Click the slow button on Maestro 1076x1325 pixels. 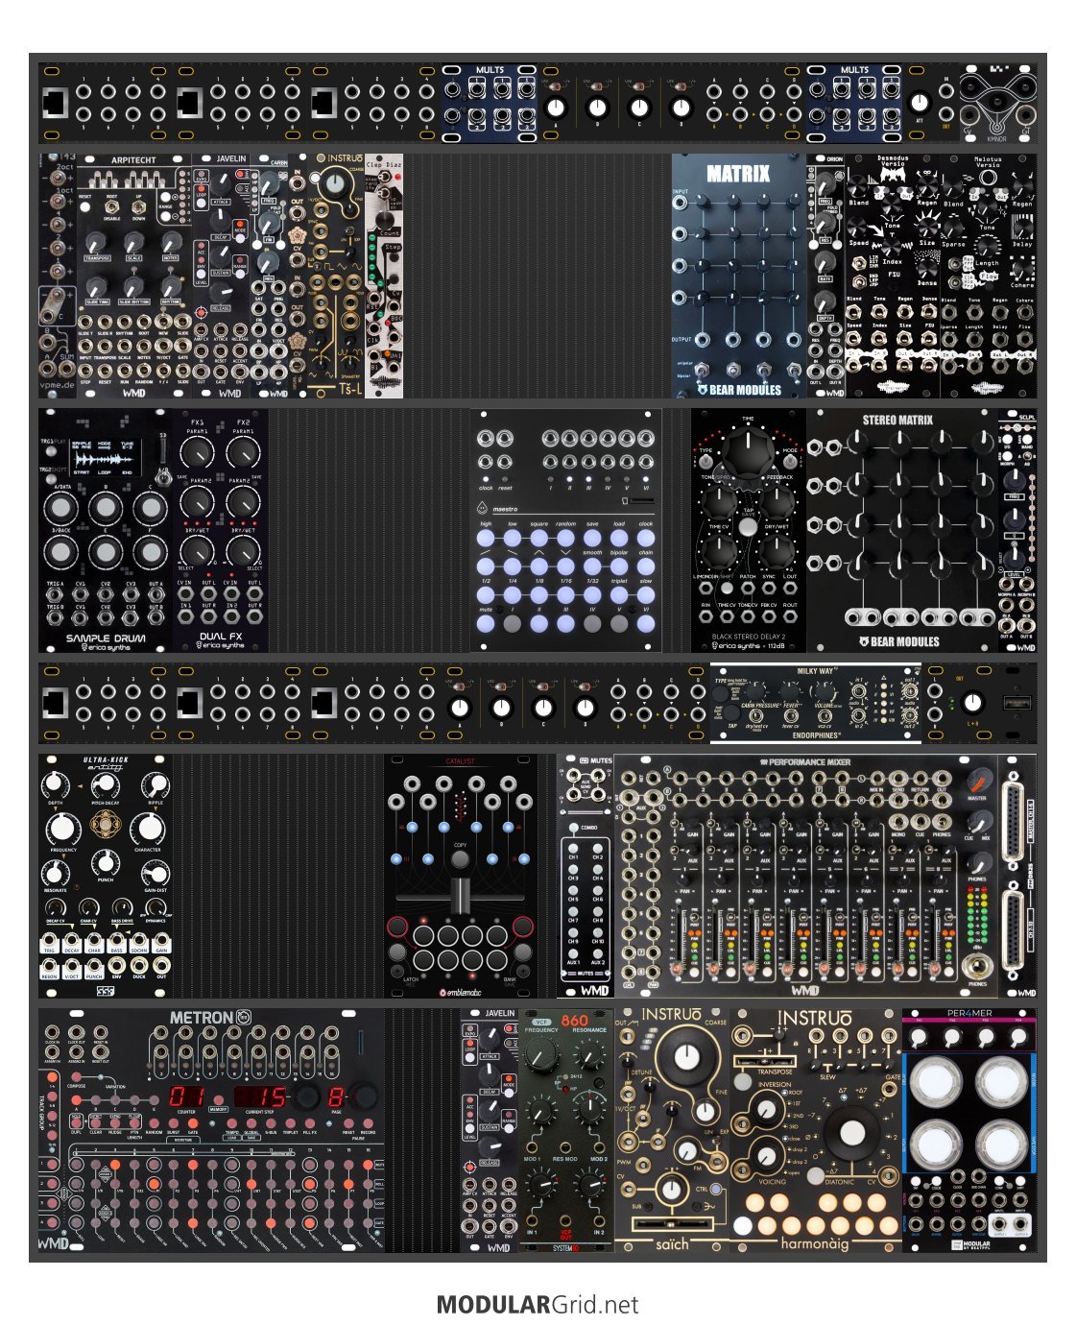[646, 595]
